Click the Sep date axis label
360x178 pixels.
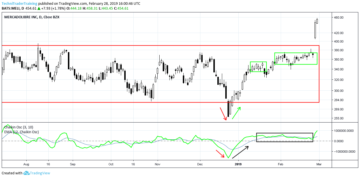73,164
